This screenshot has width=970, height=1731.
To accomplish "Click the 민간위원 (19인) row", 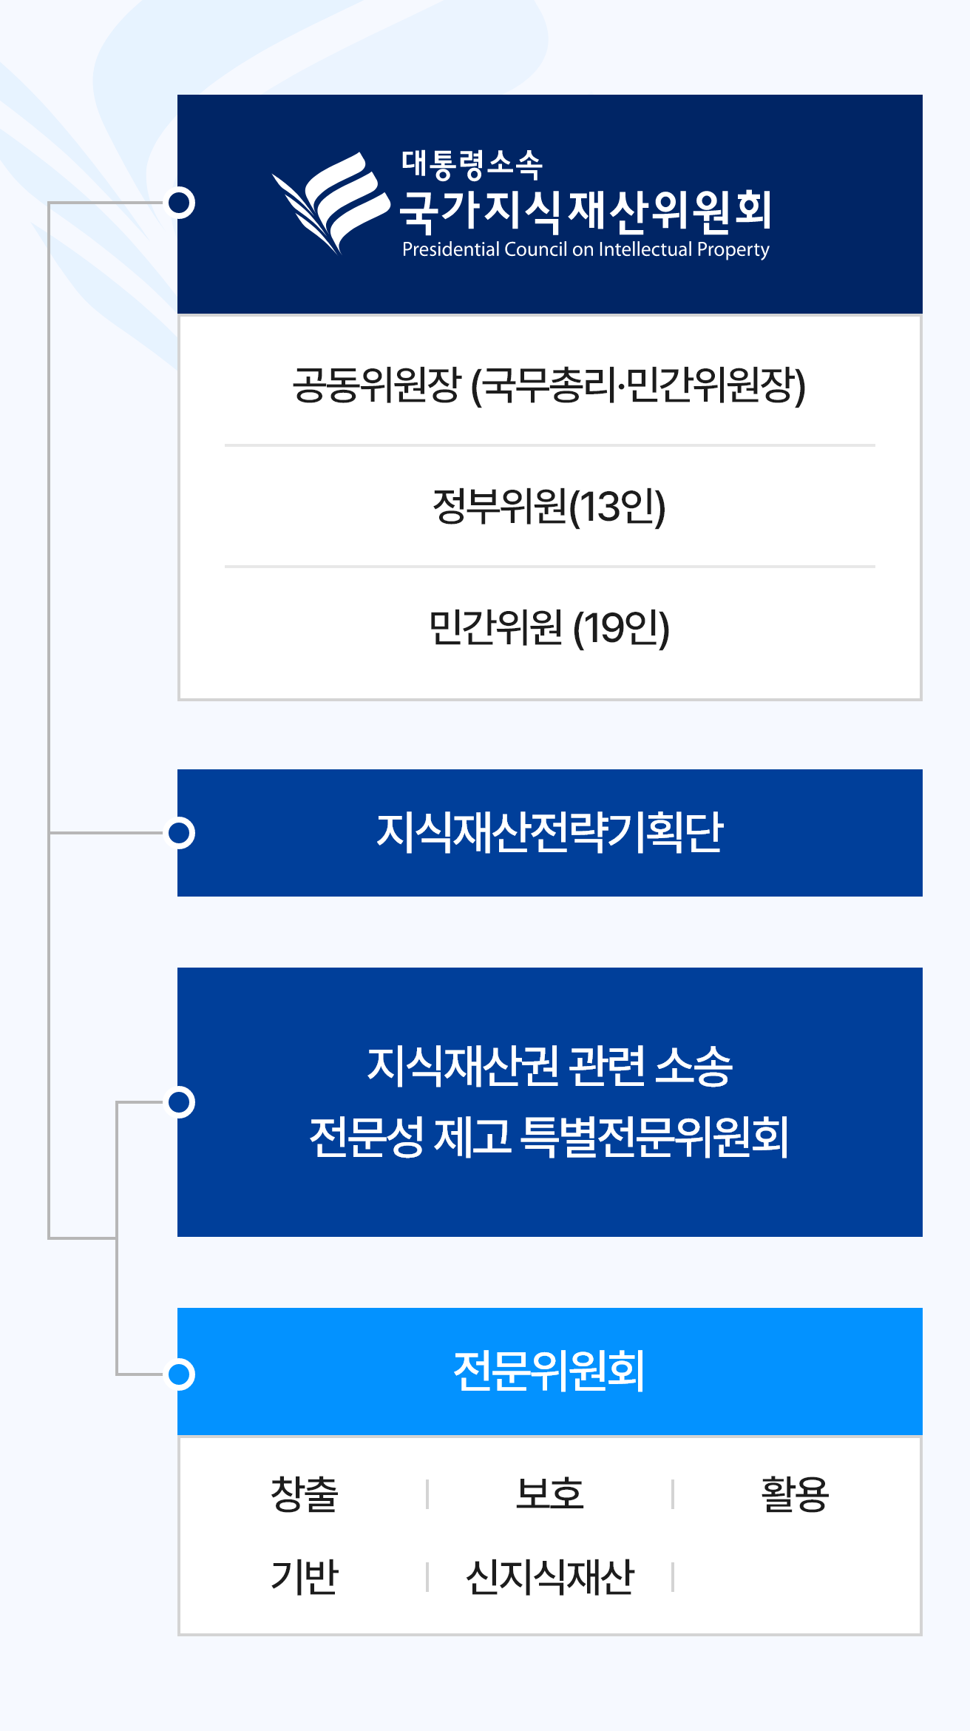I will pyautogui.click(x=550, y=628).
